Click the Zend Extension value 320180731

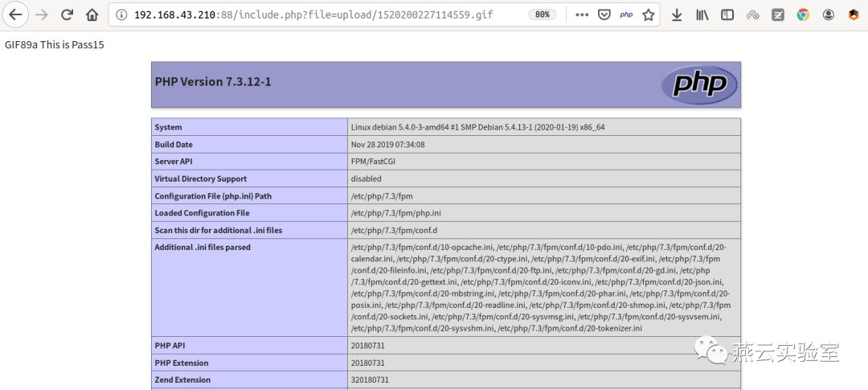[x=370, y=380]
